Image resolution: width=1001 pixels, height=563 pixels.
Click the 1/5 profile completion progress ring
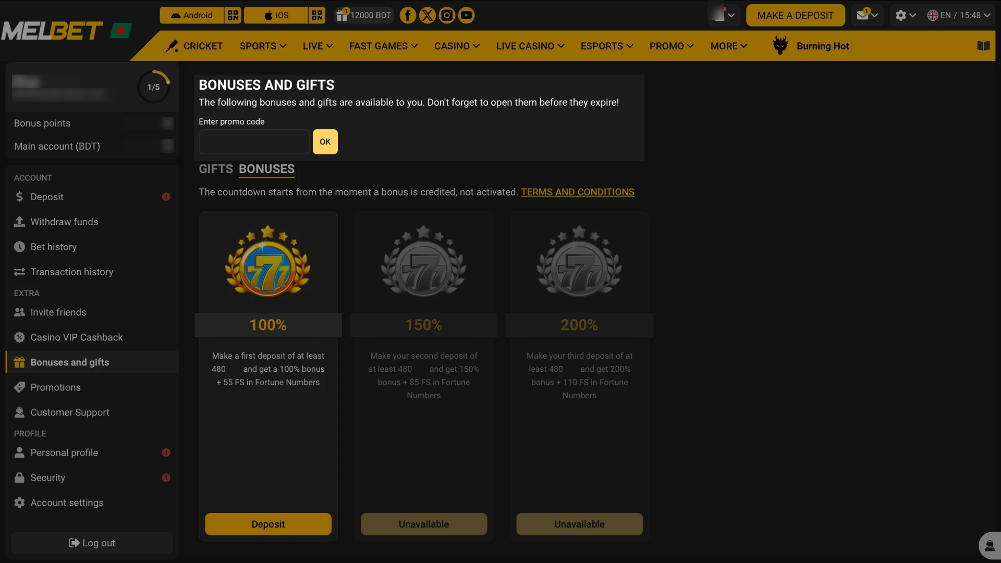pyautogui.click(x=153, y=87)
